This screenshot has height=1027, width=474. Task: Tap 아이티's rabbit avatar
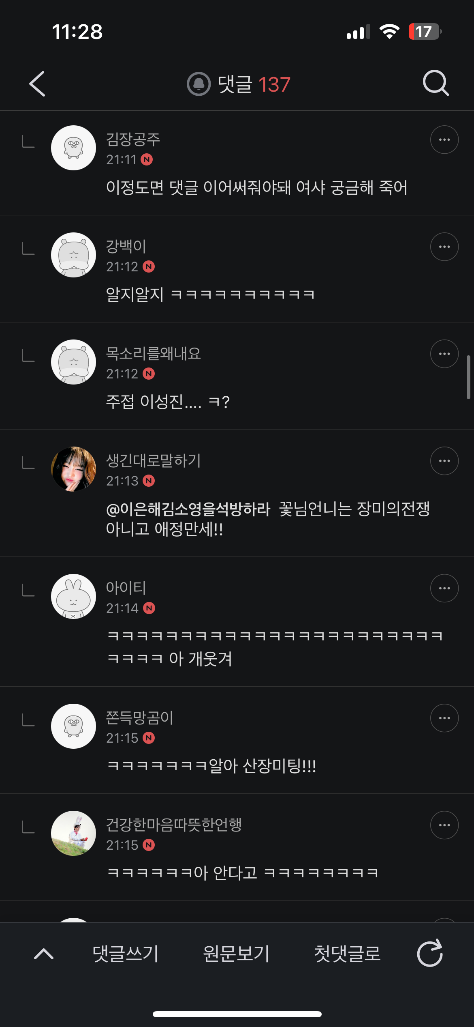pyautogui.click(x=73, y=596)
